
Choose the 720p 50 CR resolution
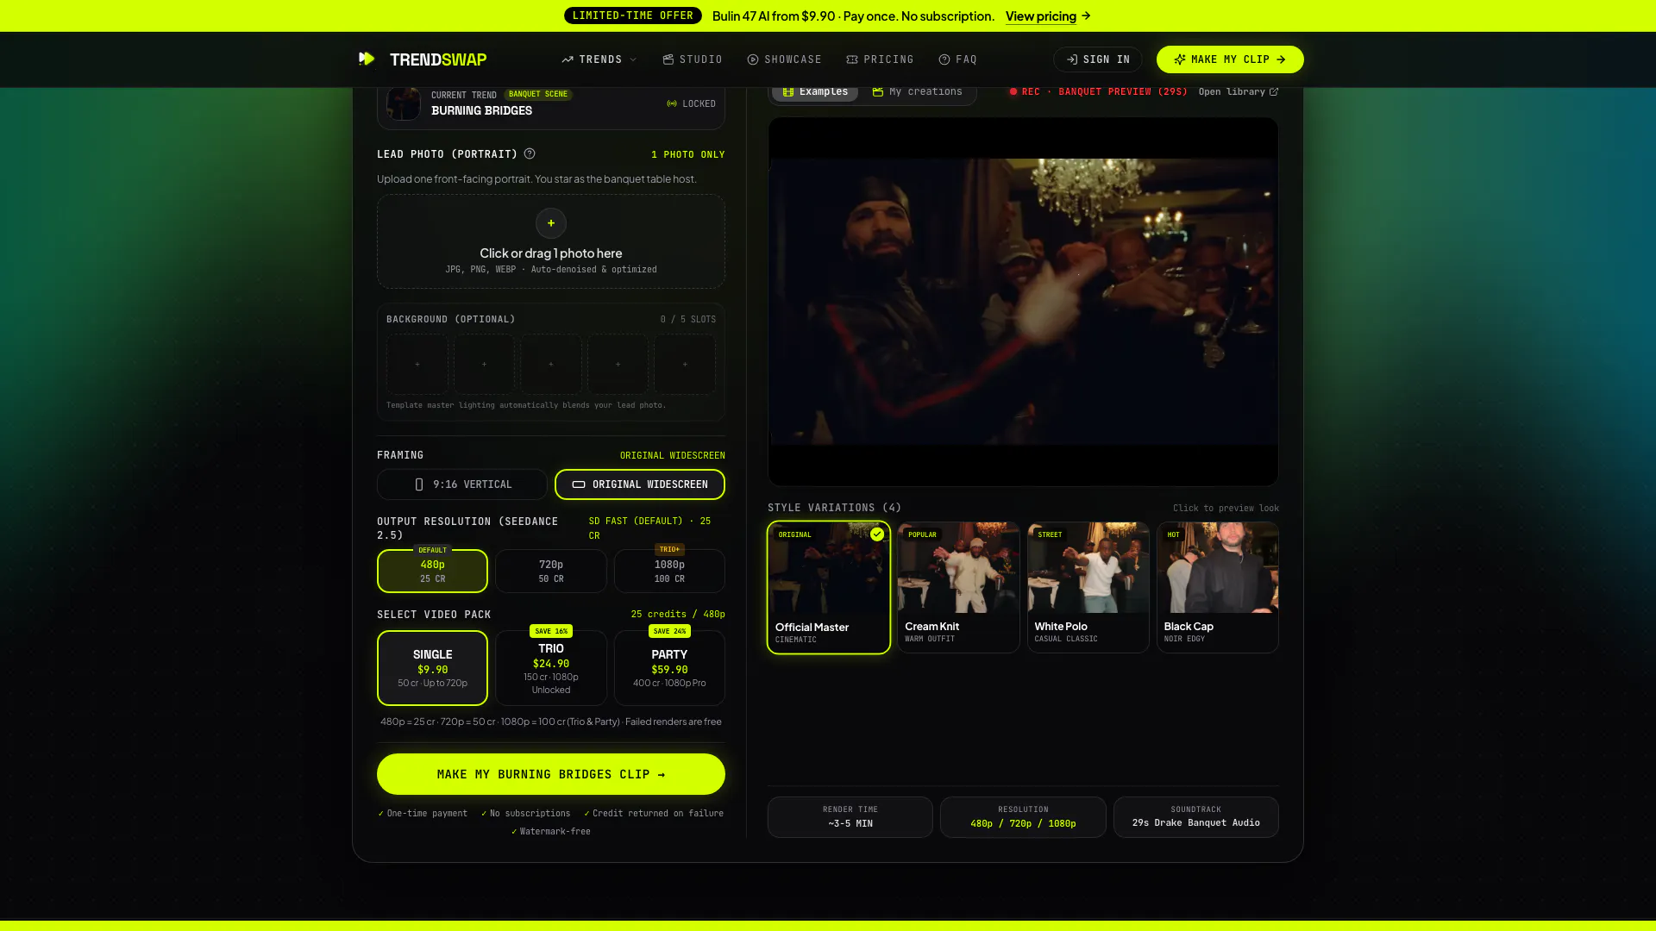551,571
